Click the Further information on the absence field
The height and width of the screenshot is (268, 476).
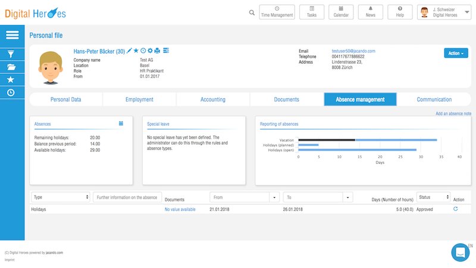(x=127, y=197)
